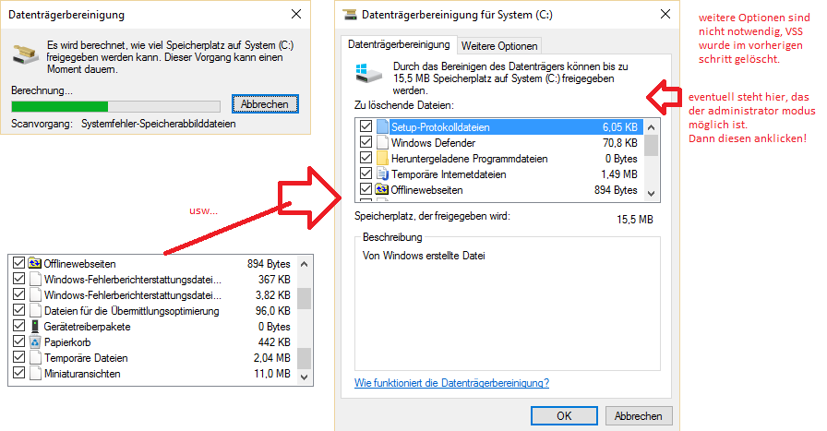Uncheck Papierkorb checkbox
827x431 pixels.
(x=19, y=341)
